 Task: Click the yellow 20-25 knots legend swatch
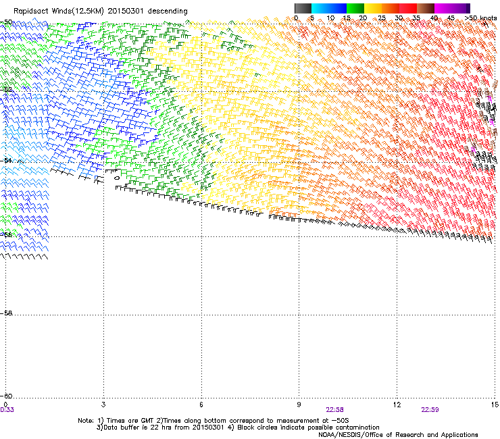click(x=373, y=8)
